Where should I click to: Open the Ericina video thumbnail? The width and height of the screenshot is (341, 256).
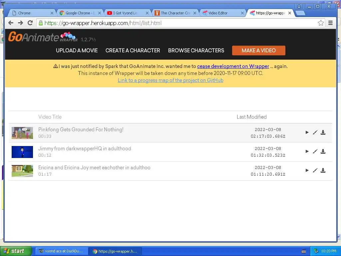click(x=22, y=171)
